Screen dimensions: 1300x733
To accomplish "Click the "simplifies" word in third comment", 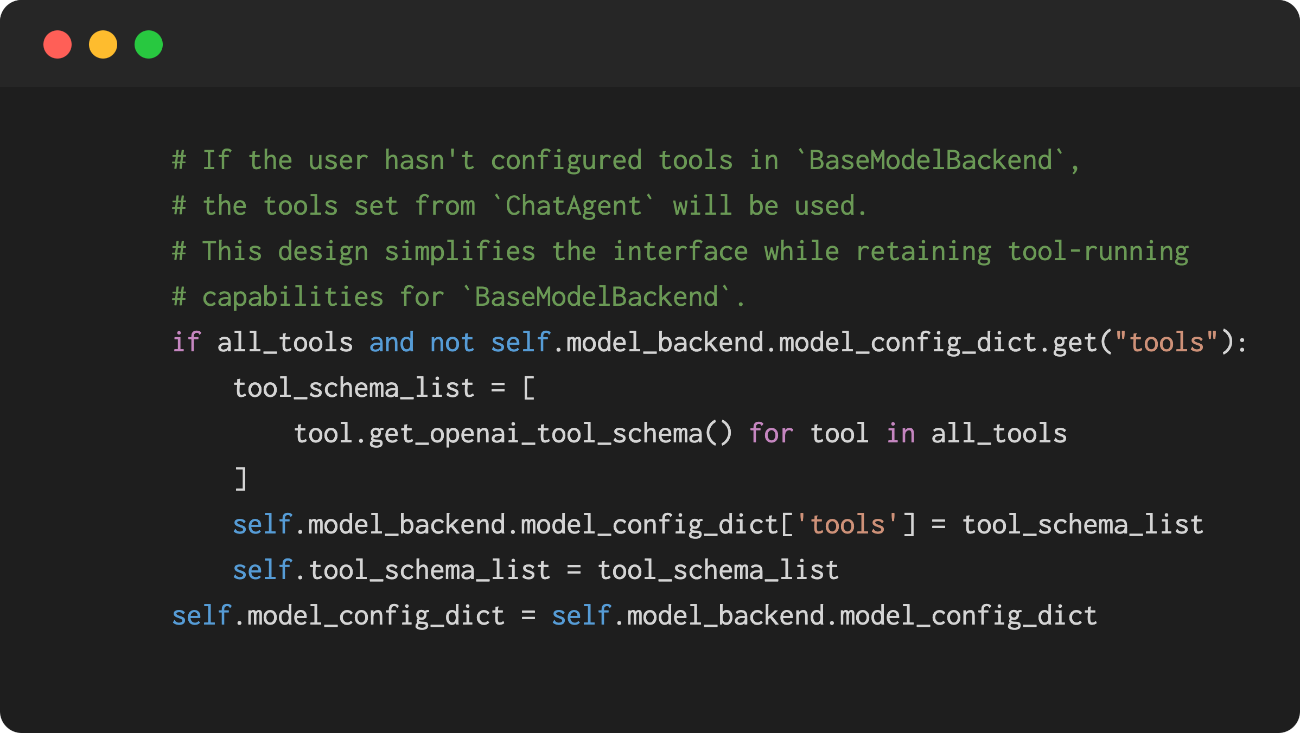I will tap(460, 252).
